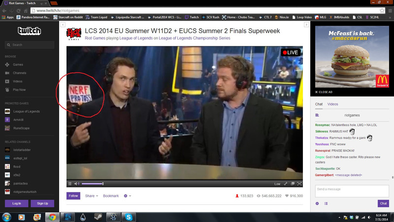Click the Twitch search field

click(x=30, y=45)
